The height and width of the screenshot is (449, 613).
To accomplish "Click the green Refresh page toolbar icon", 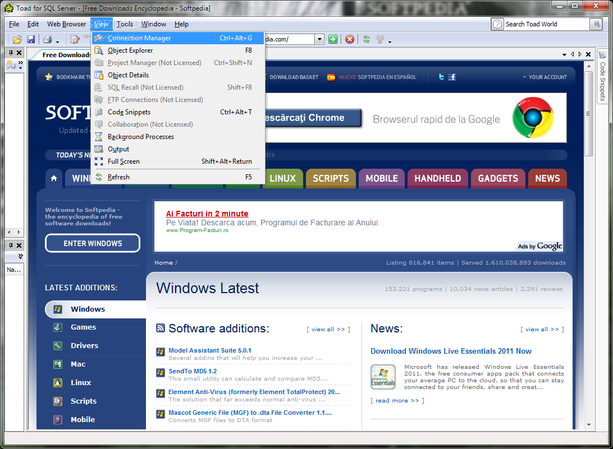I will (367, 39).
